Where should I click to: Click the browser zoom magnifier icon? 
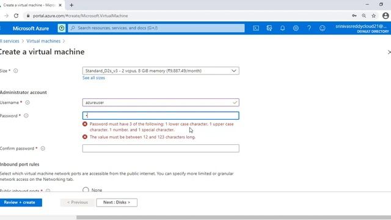(364, 16)
